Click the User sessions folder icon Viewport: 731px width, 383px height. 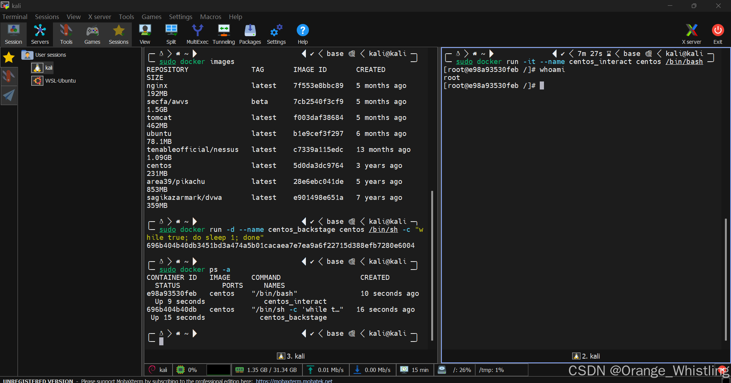click(27, 55)
